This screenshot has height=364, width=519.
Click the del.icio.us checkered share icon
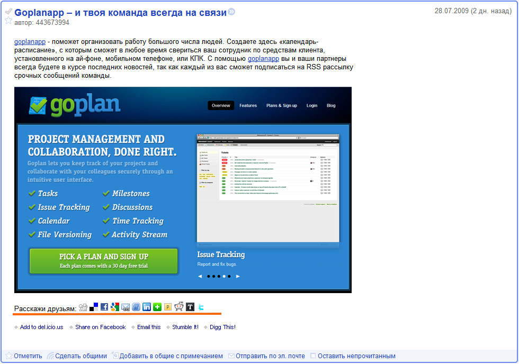pyautogui.click(x=94, y=307)
